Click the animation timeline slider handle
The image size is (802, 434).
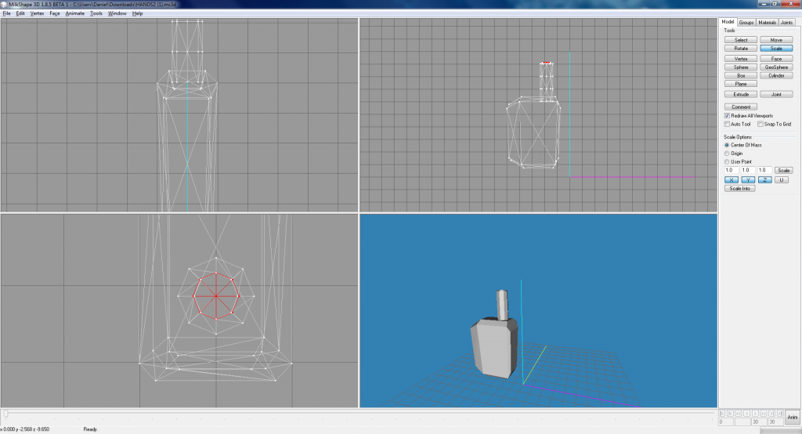(7, 413)
